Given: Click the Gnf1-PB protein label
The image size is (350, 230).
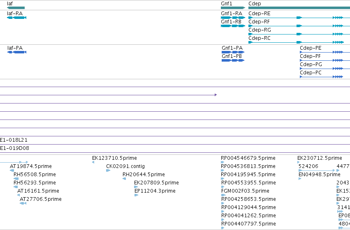Looking at the screenshot, I should pyautogui.click(x=232, y=56).
